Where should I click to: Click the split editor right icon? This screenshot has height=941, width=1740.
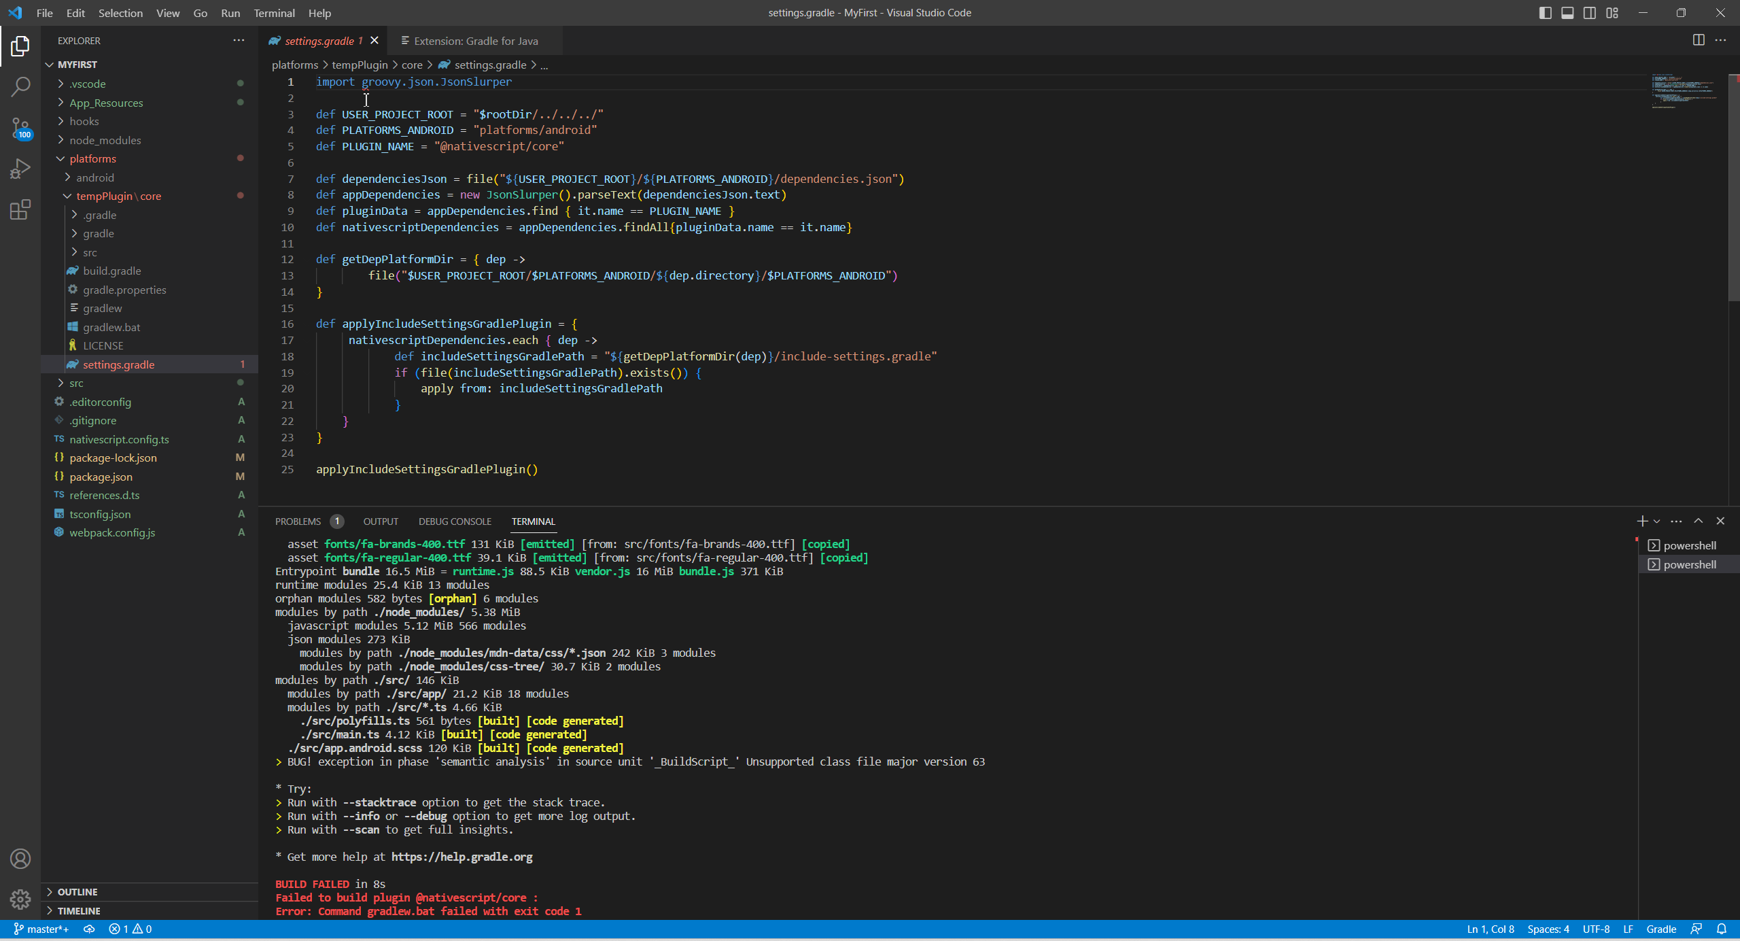(1698, 40)
